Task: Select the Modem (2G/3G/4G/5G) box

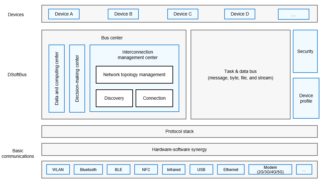Action: tap(270, 169)
